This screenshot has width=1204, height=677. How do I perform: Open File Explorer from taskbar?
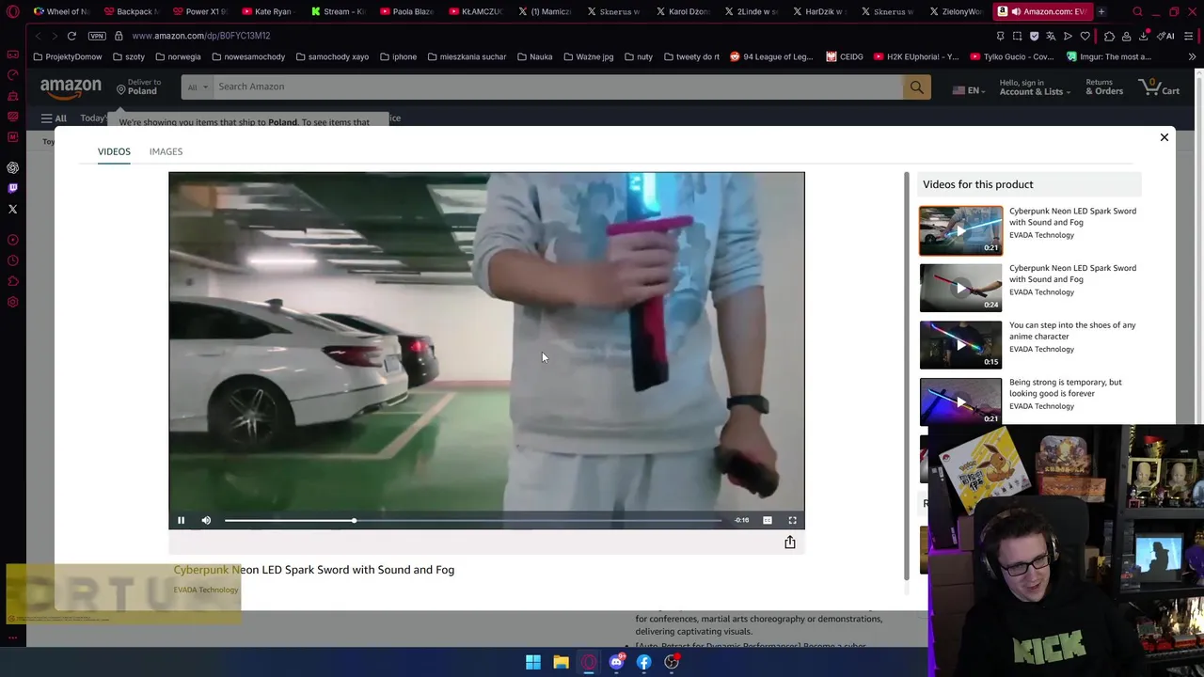click(x=561, y=662)
